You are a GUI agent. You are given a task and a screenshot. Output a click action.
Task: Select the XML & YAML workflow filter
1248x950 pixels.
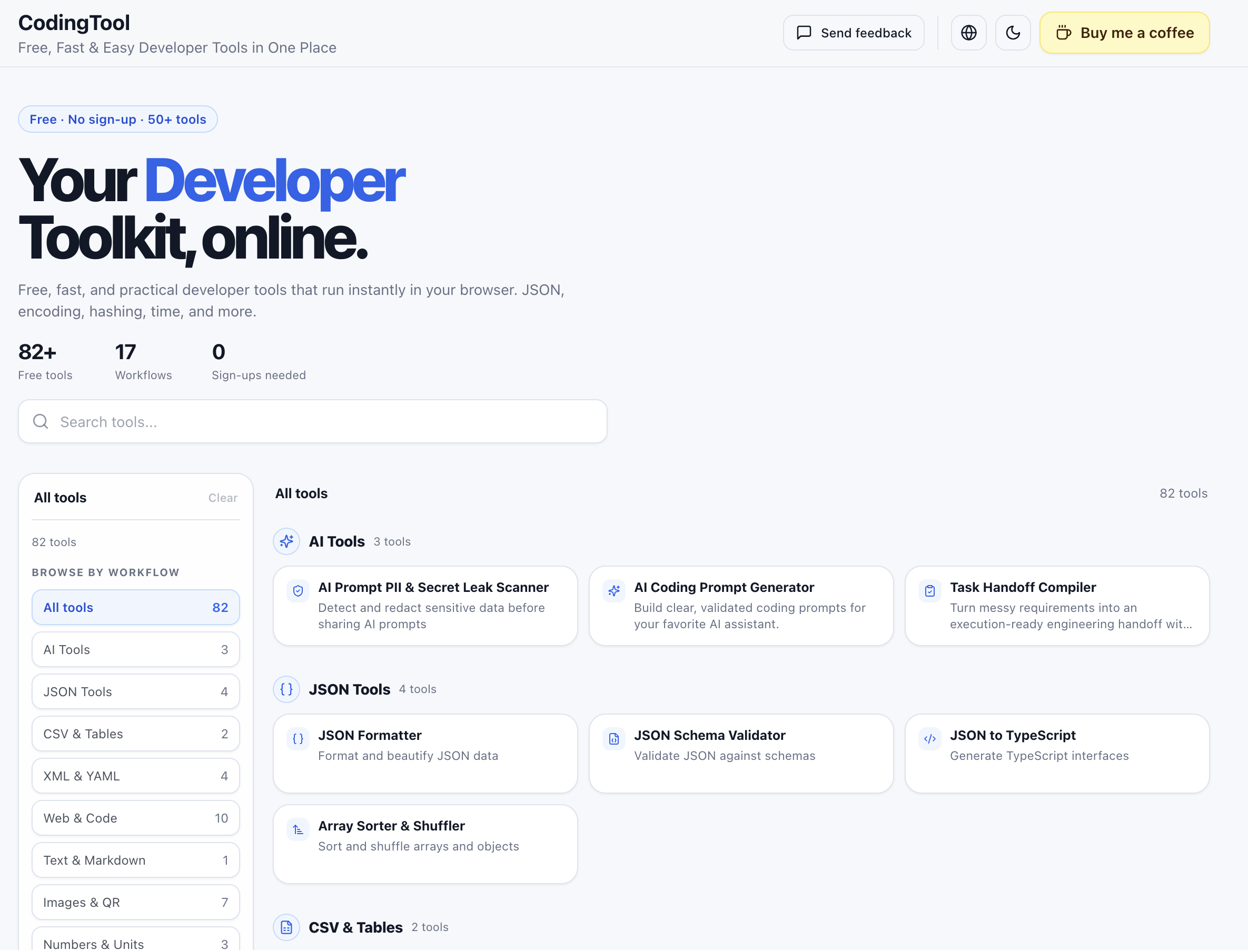click(136, 776)
